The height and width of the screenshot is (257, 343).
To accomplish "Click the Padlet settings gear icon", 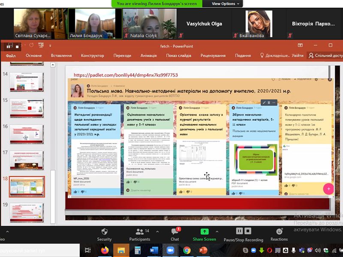I will tap(316, 79).
